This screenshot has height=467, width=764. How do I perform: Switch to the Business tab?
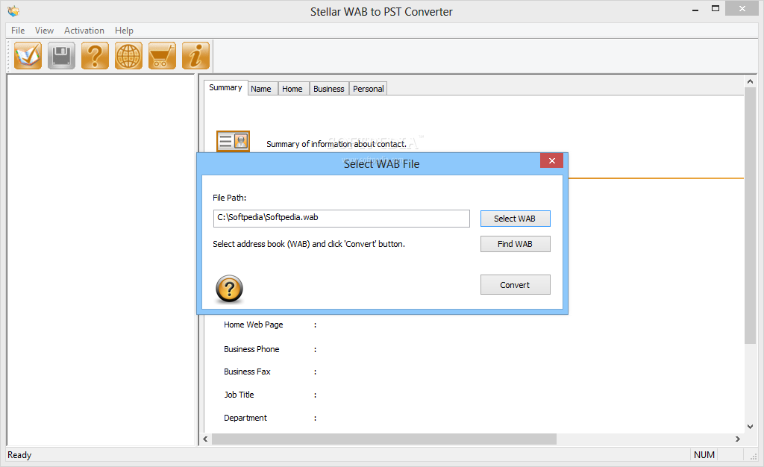coord(329,89)
